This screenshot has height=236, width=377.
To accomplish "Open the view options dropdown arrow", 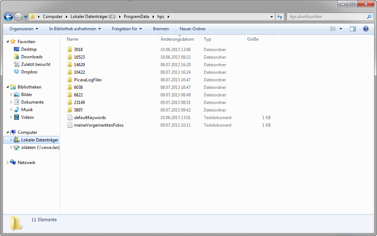I will click(x=341, y=29).
